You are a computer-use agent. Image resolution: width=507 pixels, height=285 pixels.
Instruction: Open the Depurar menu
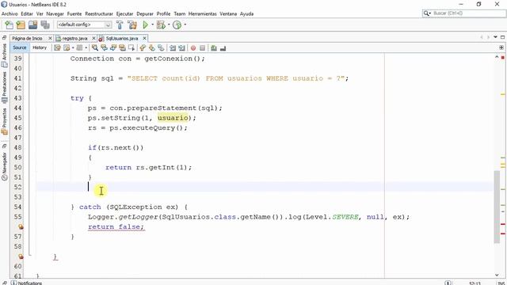pyautogui.click(x=145, y=13)
